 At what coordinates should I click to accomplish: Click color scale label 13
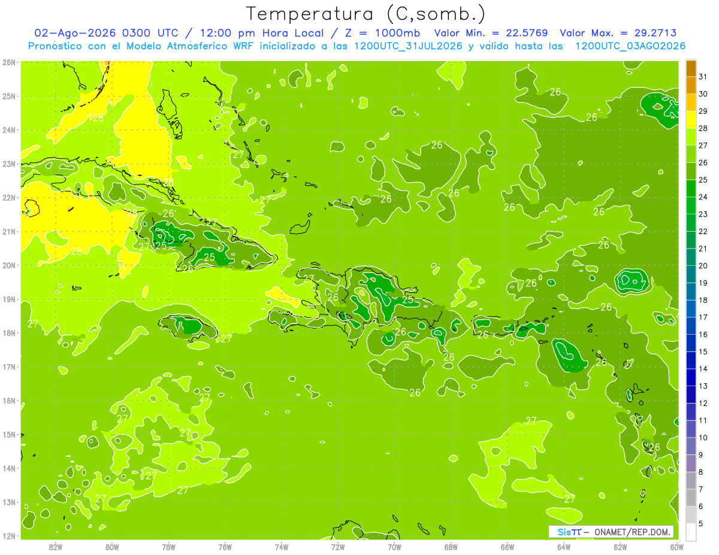[x=703, y=386]
